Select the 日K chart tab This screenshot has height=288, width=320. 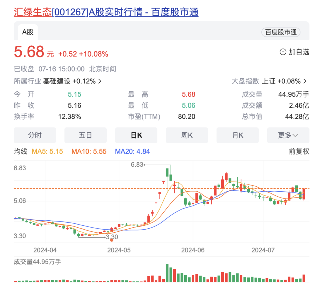pyautogui.click(x=136, y=135)
